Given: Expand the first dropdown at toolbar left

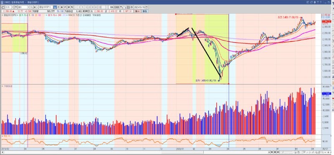Looking at the screenshot, I should tap(13, 7).
